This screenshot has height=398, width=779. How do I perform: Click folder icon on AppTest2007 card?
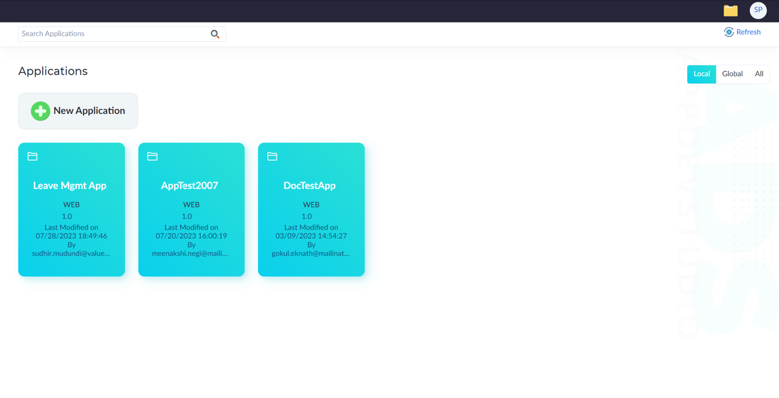(x=152, y=156)
